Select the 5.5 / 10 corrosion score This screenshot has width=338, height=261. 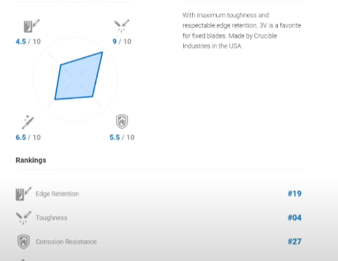coord(122,138)
